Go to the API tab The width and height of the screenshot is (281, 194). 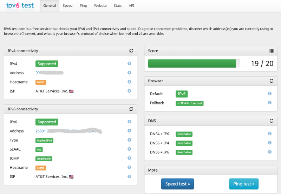(x=131, y=6)
